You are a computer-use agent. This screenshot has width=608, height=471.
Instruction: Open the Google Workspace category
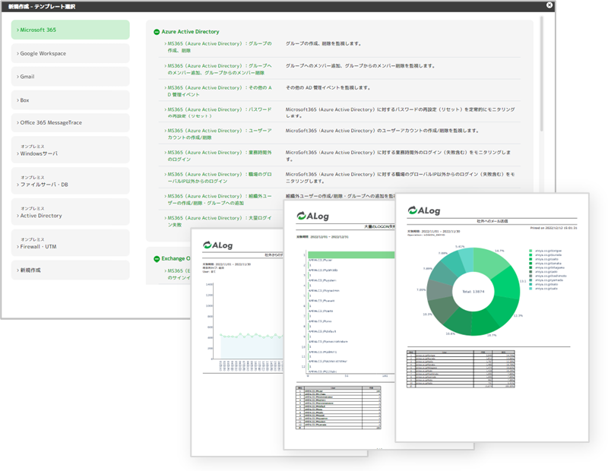70,53
